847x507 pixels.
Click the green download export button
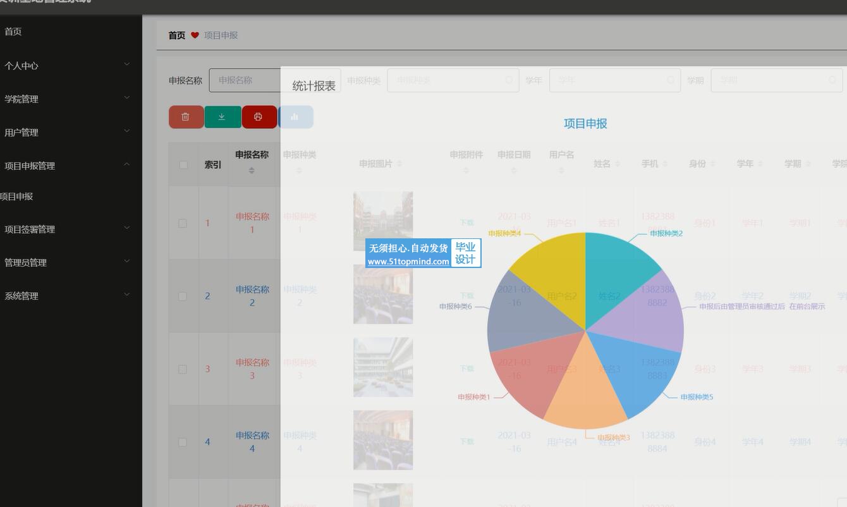click(222, 117)
